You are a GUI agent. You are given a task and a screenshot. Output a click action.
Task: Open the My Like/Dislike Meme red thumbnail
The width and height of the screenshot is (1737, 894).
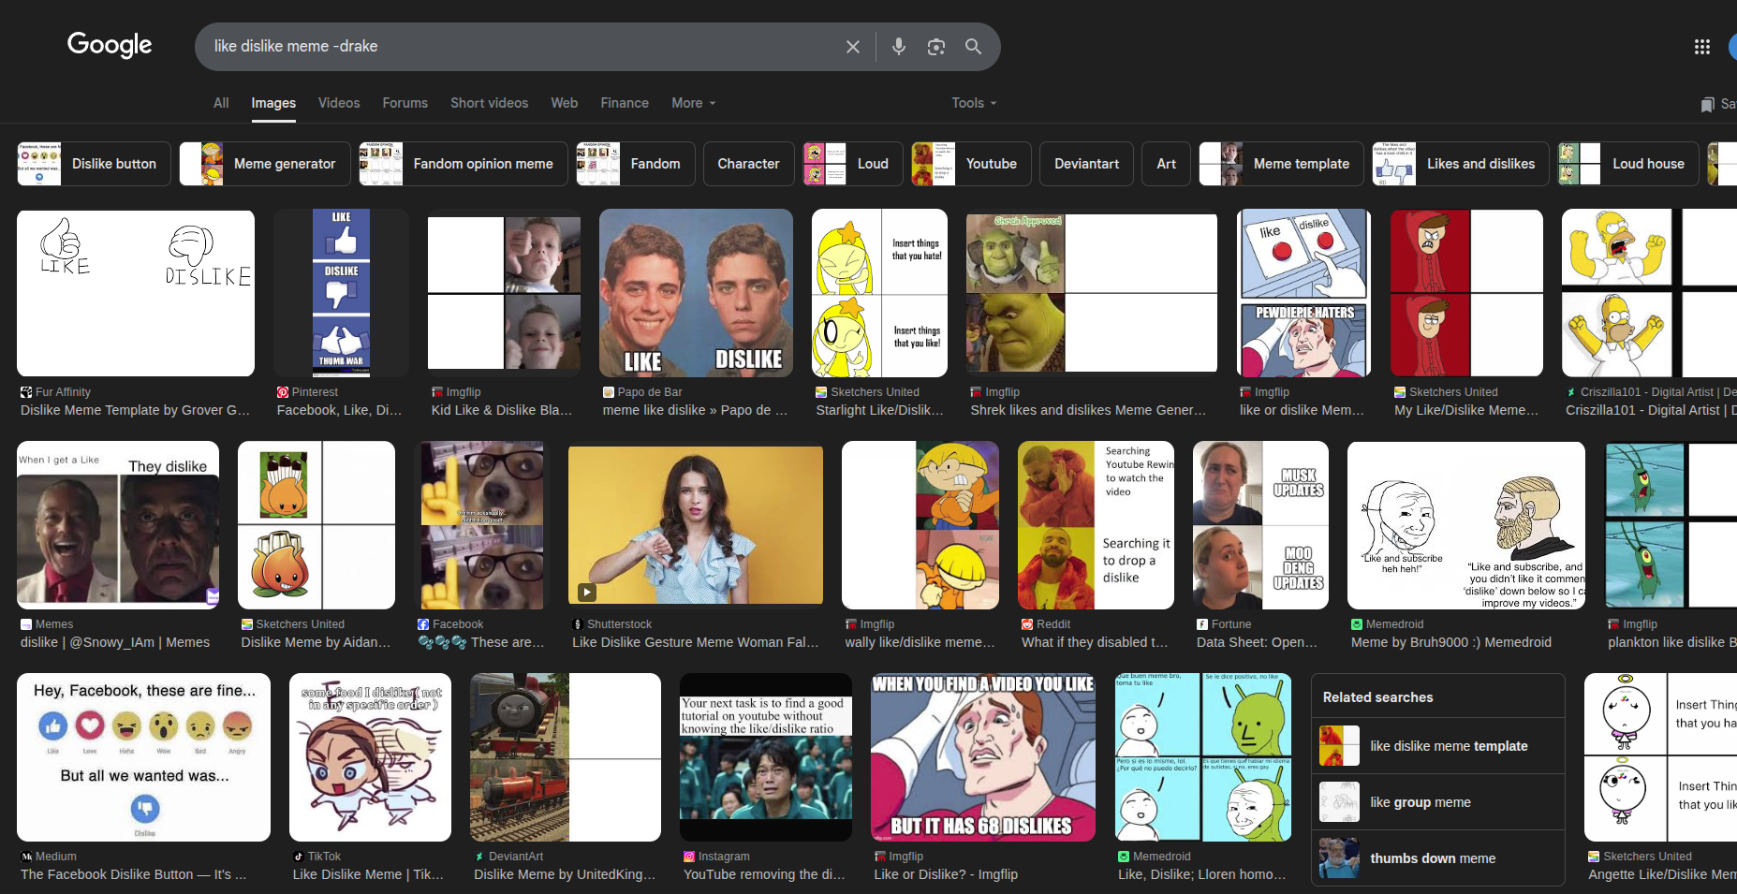[1466, 293]
